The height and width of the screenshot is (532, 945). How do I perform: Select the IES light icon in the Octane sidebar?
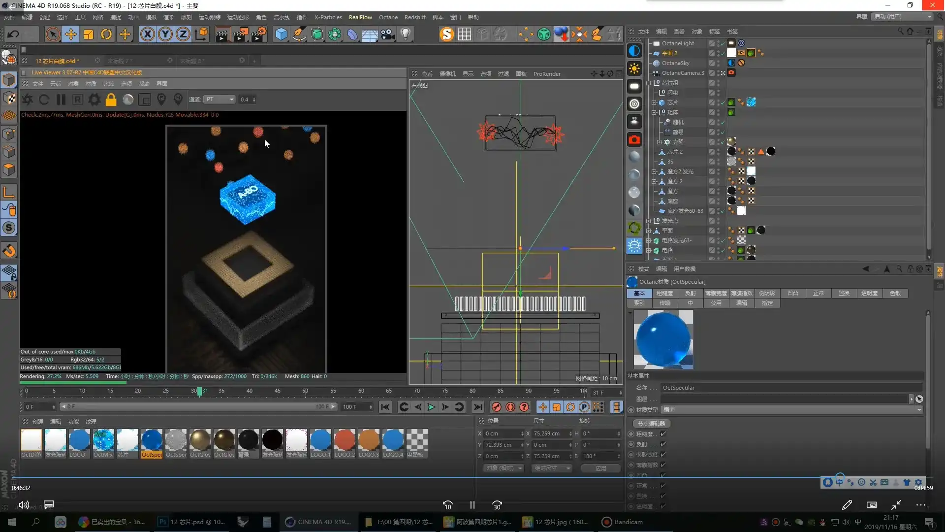click(x=634, y=121)
